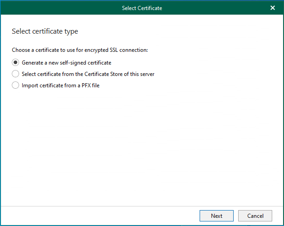Click empty footer area left of Next button
This screenshot has height=226, width=284.
click(x=100, y=216)
